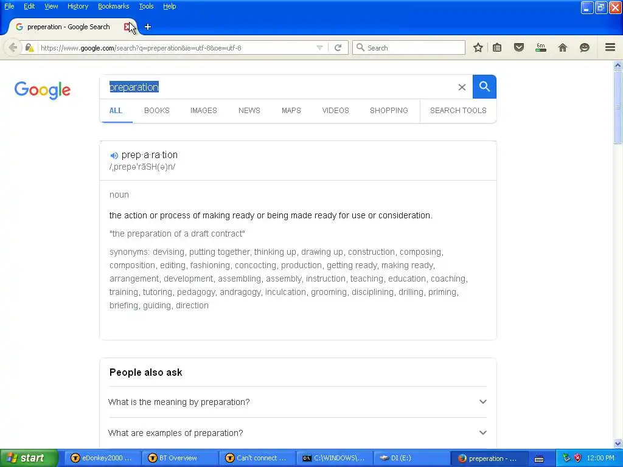Screen dimensions: 623x467
Task: Switch to the BOOKS results tab
Action: (x=156, y=111)
